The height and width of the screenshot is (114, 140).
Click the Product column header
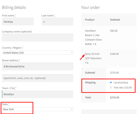pyautogui.click(x=90, y=20)
